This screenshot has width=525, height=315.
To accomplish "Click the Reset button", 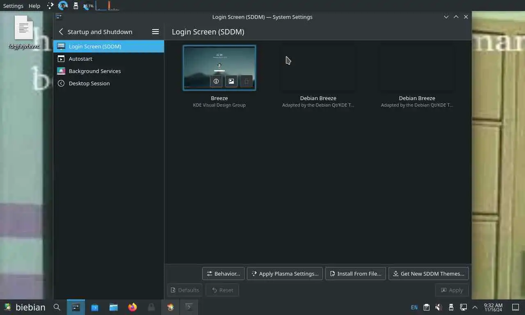I will click(222, 290).
